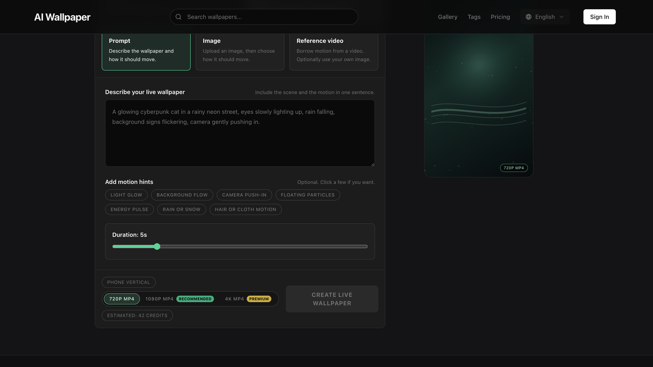Open the Pricing page
Viewport: 653px width, 367px height.
coord(500,17)
